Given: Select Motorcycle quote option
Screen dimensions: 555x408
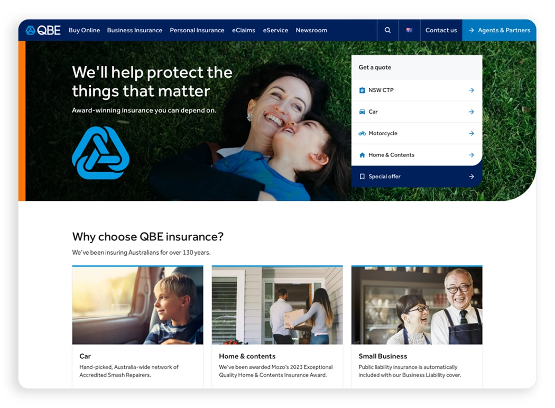Looking at the screenshot, I should [x=417, y=133].
